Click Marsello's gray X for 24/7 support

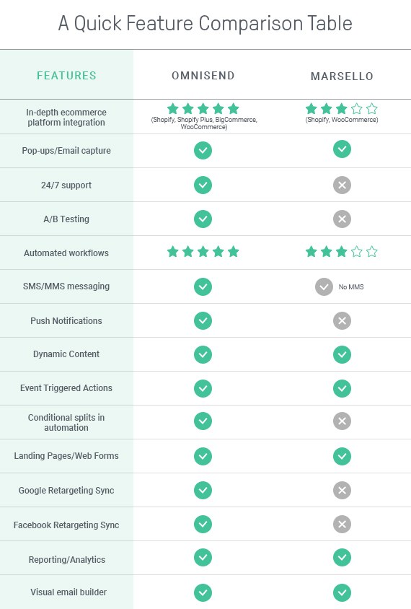click(342, 185)
